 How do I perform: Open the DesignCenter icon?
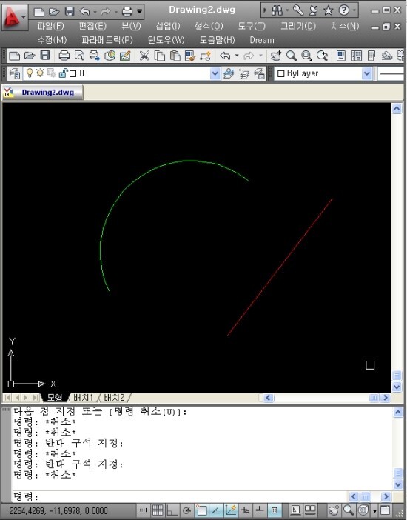click(x=356, y=56)
